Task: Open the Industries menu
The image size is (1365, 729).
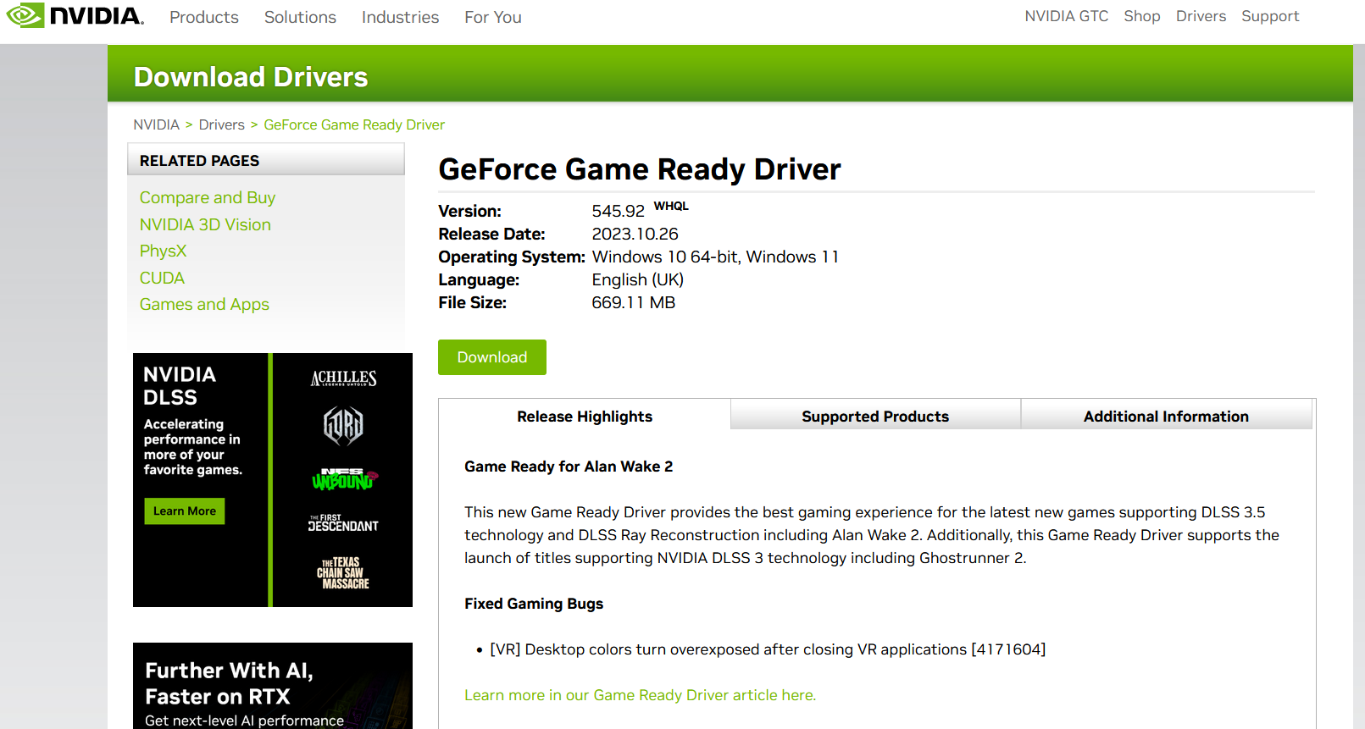Action: click(400, 17)
